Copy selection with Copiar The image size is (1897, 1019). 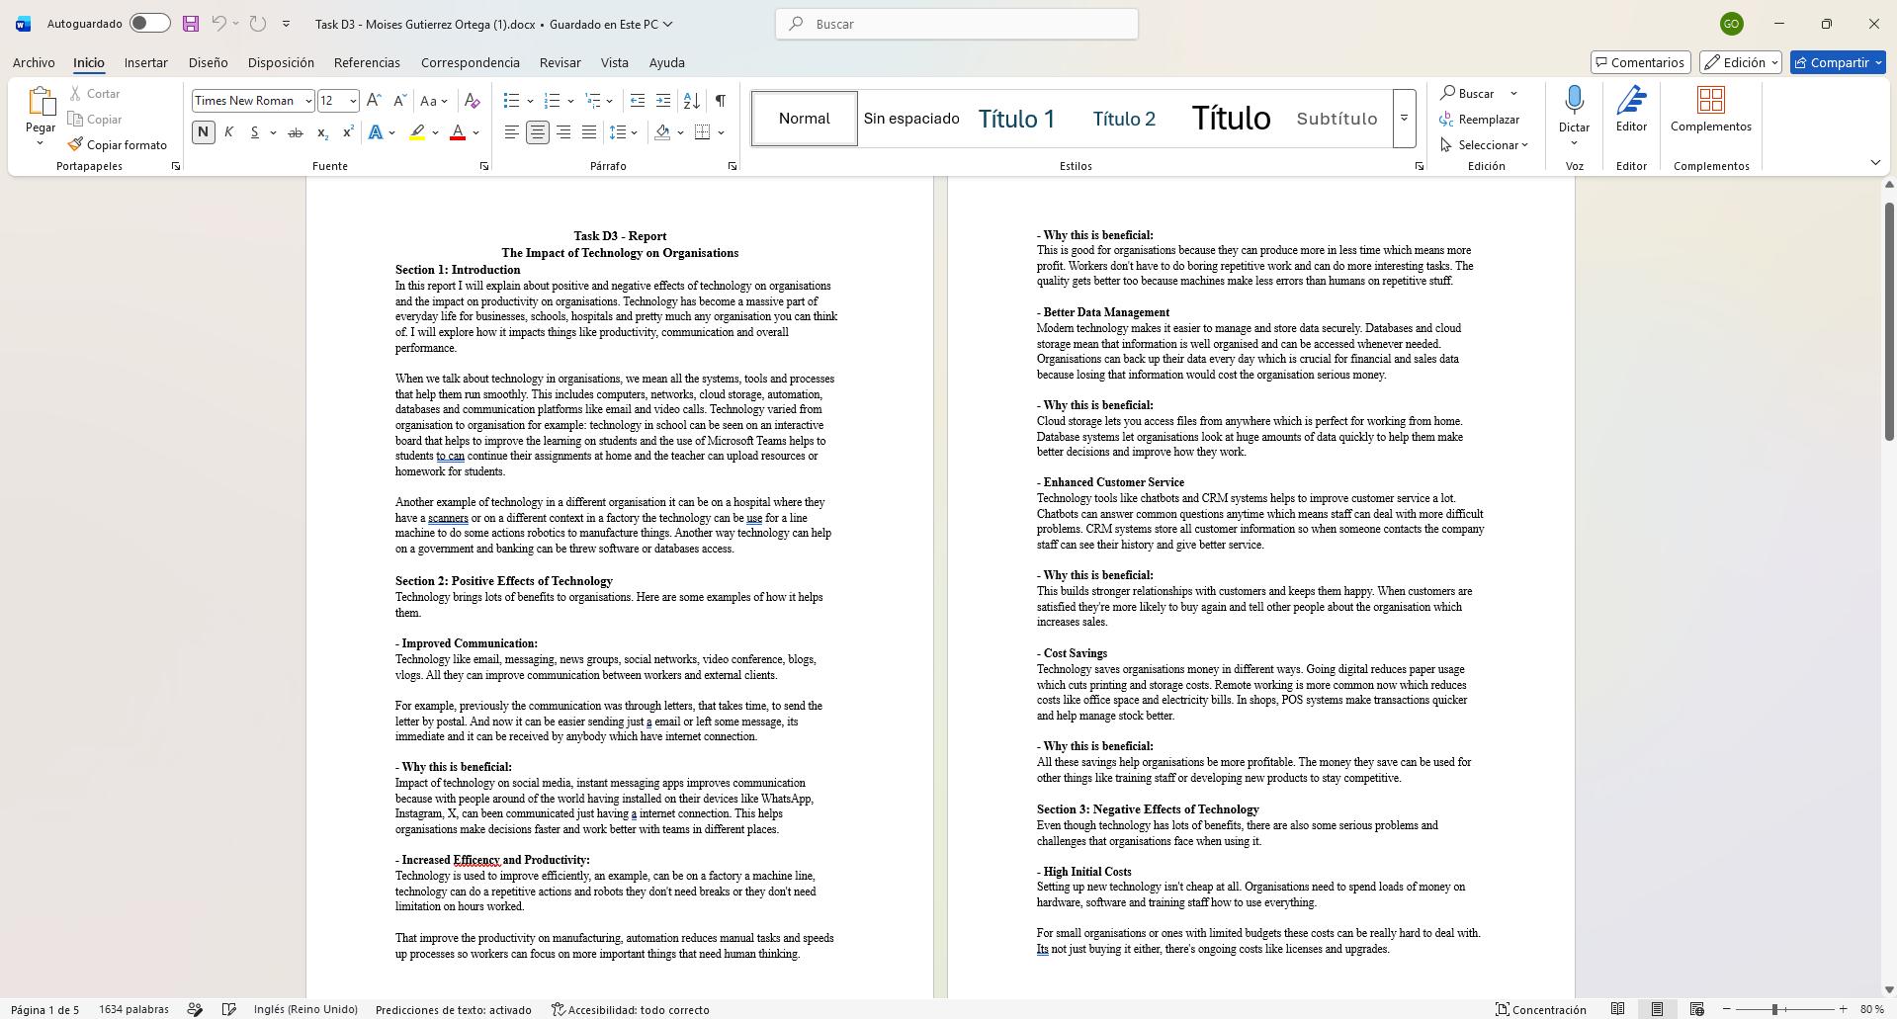[x=95, y=120]
